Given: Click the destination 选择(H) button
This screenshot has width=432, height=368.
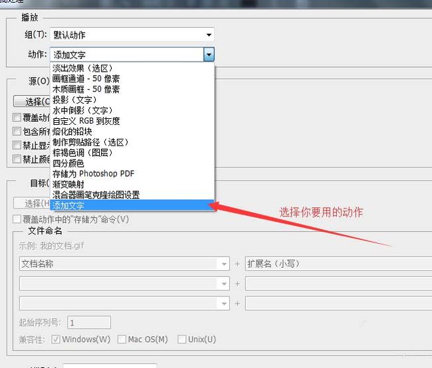Looking at the screenshot, I should coord(32,203).
